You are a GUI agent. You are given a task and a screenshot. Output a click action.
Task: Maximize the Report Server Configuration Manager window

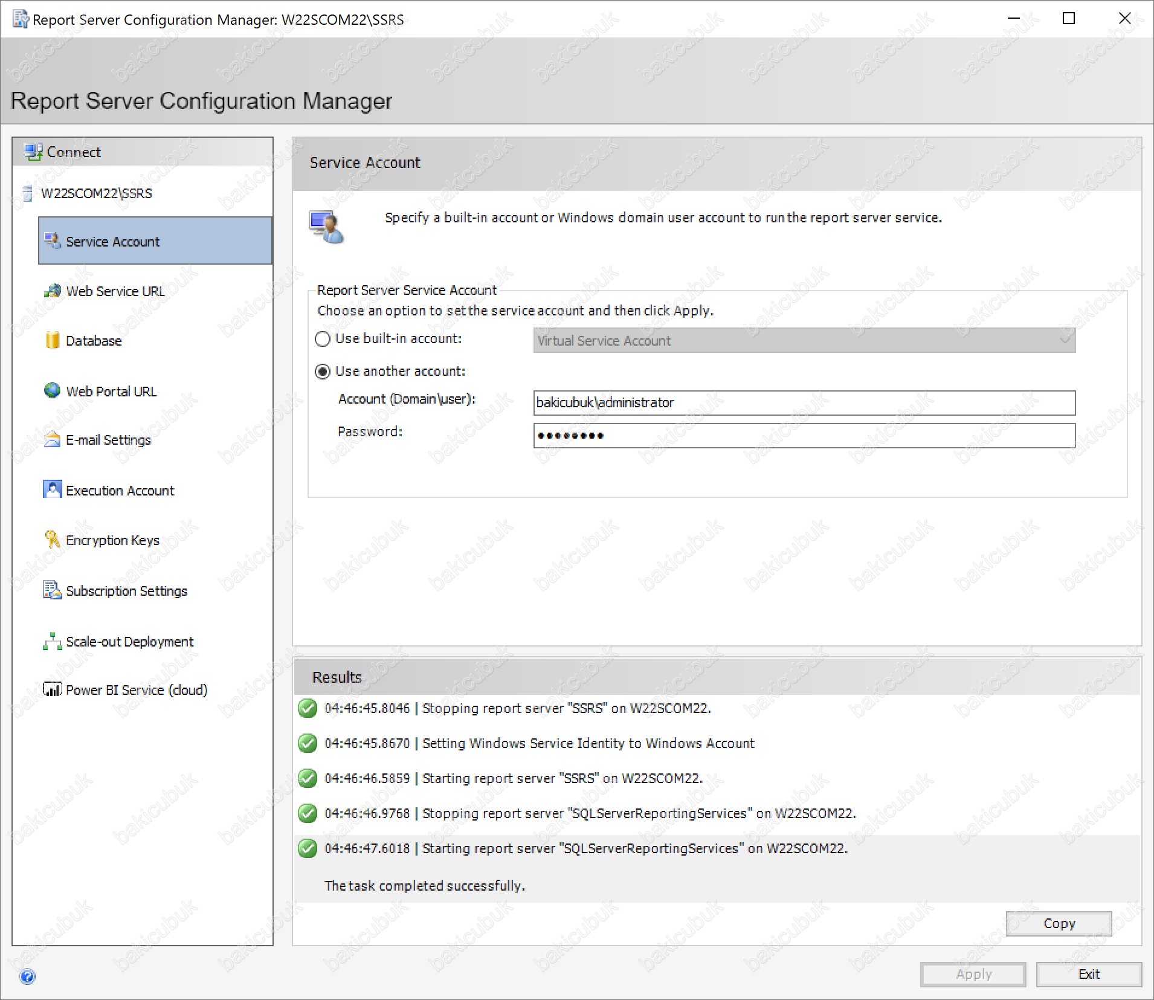[x=1069, y=19]
